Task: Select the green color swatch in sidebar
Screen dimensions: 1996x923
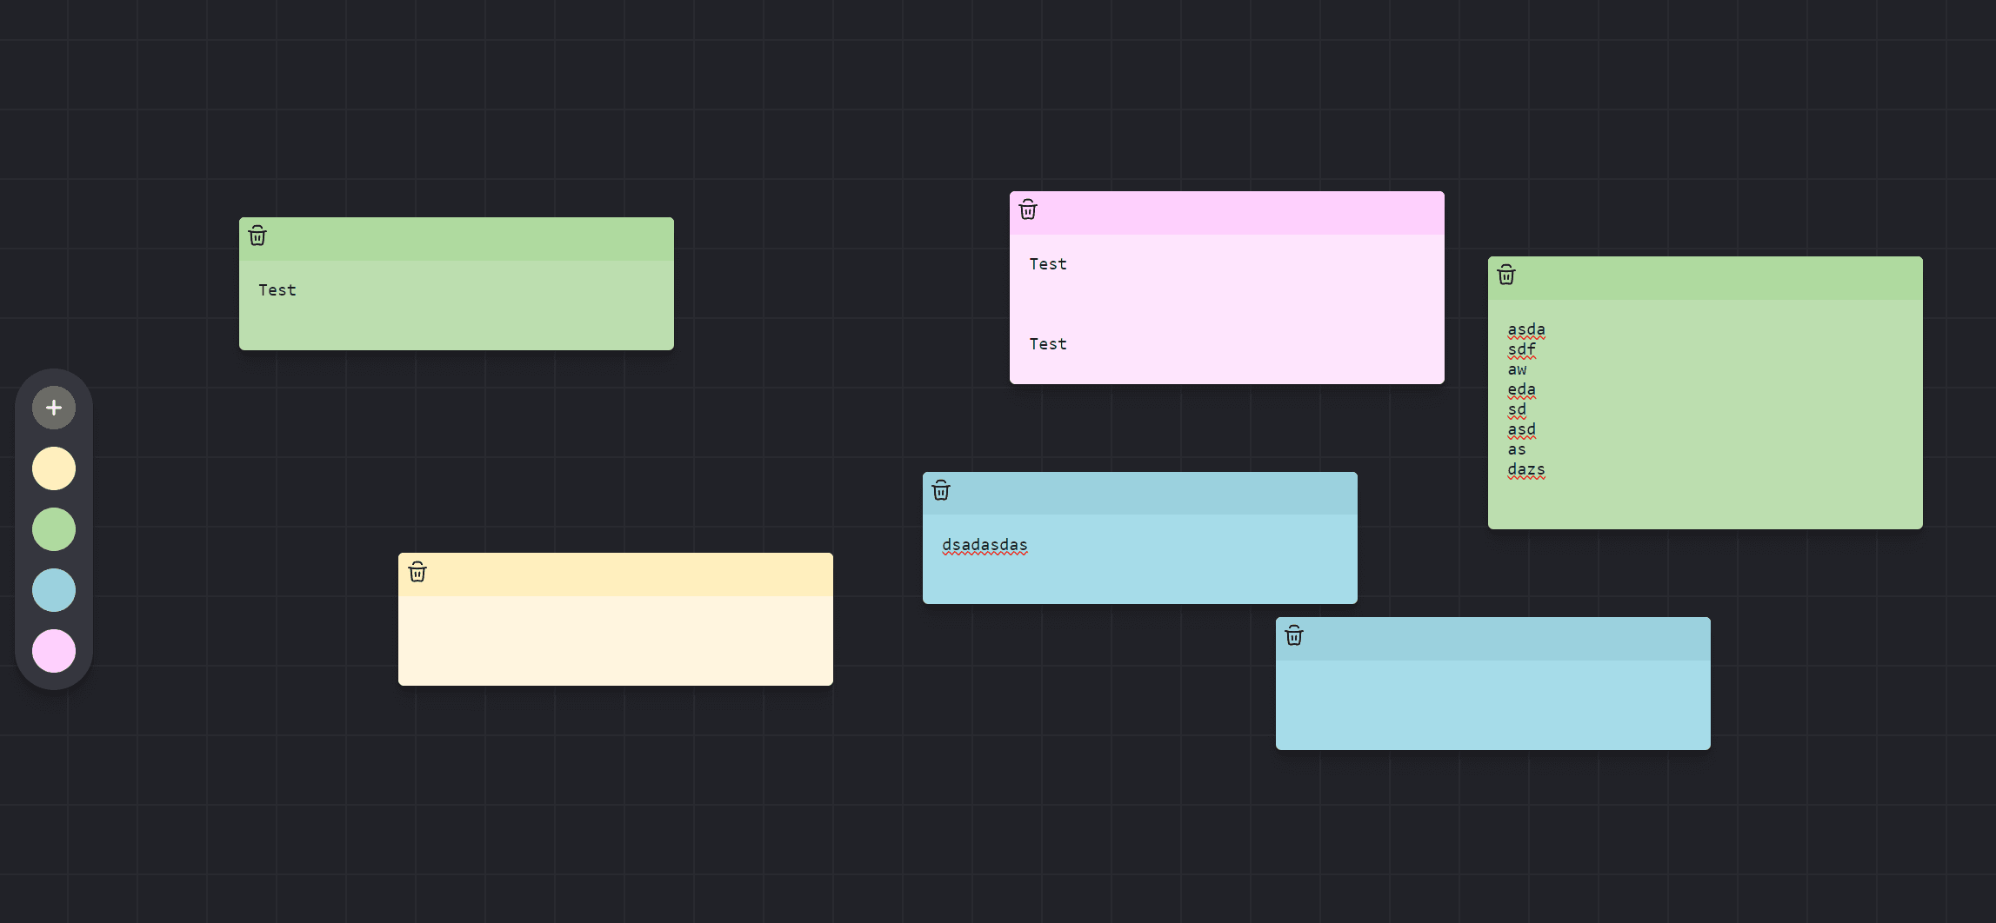Action: (54, 529)
